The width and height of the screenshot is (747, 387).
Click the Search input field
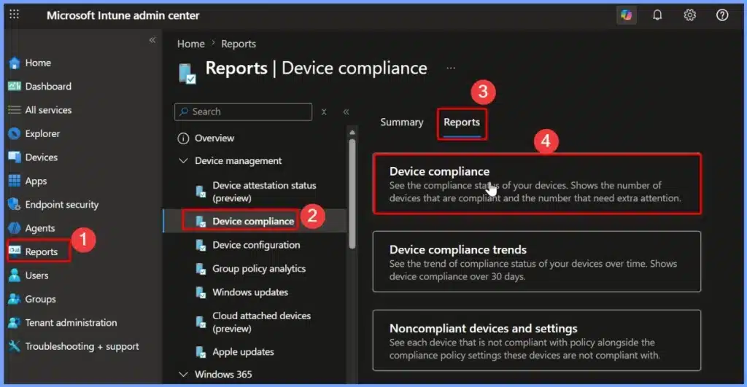244,112
